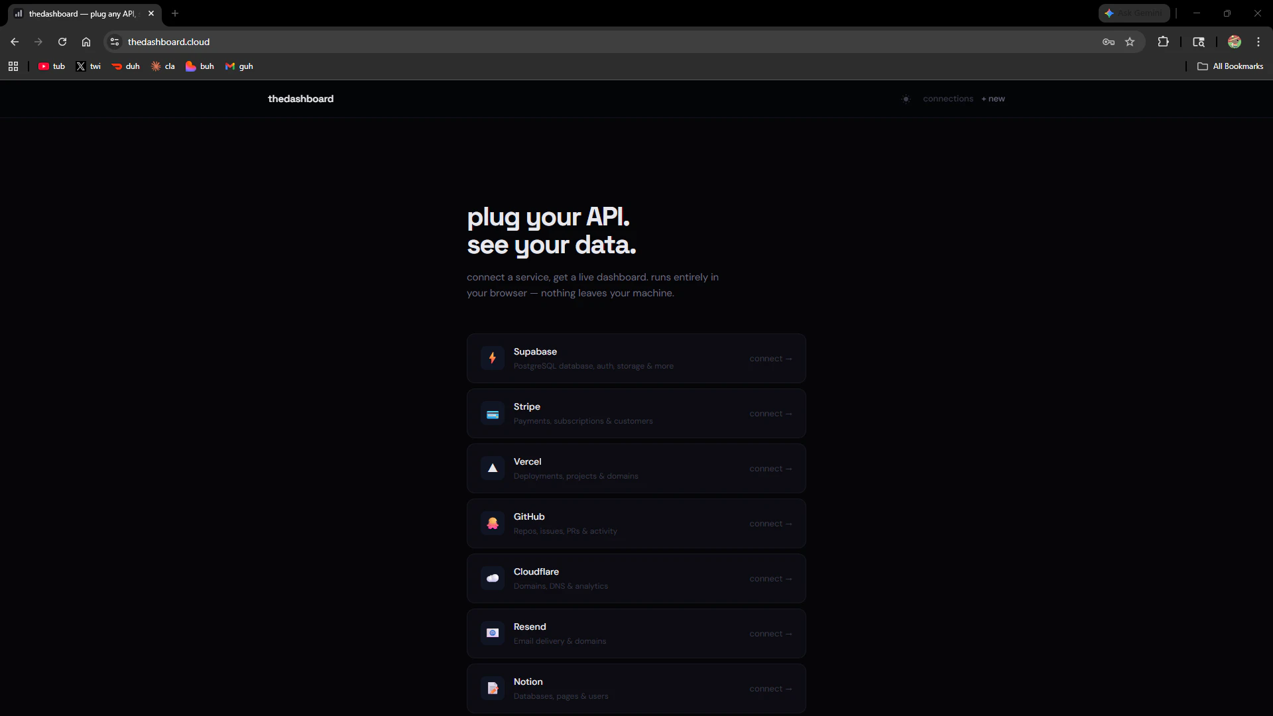Open the YouTube 'tub' bookmark
The image size is (1273, 716).
pyautogui.click(x=50, y=66)
